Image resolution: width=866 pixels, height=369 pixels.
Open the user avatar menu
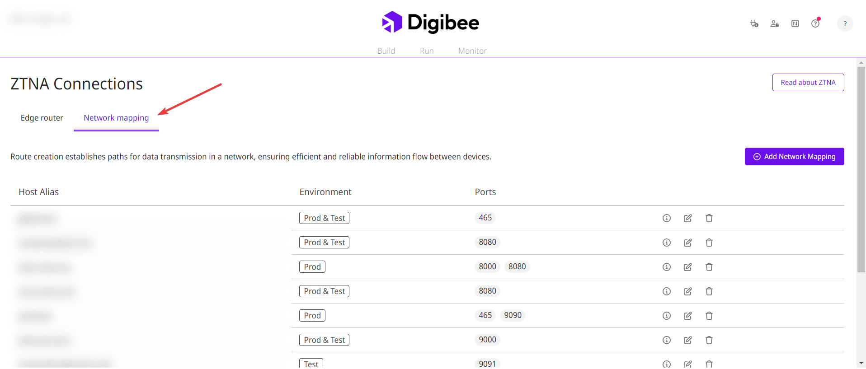click(x=844, y=23)
